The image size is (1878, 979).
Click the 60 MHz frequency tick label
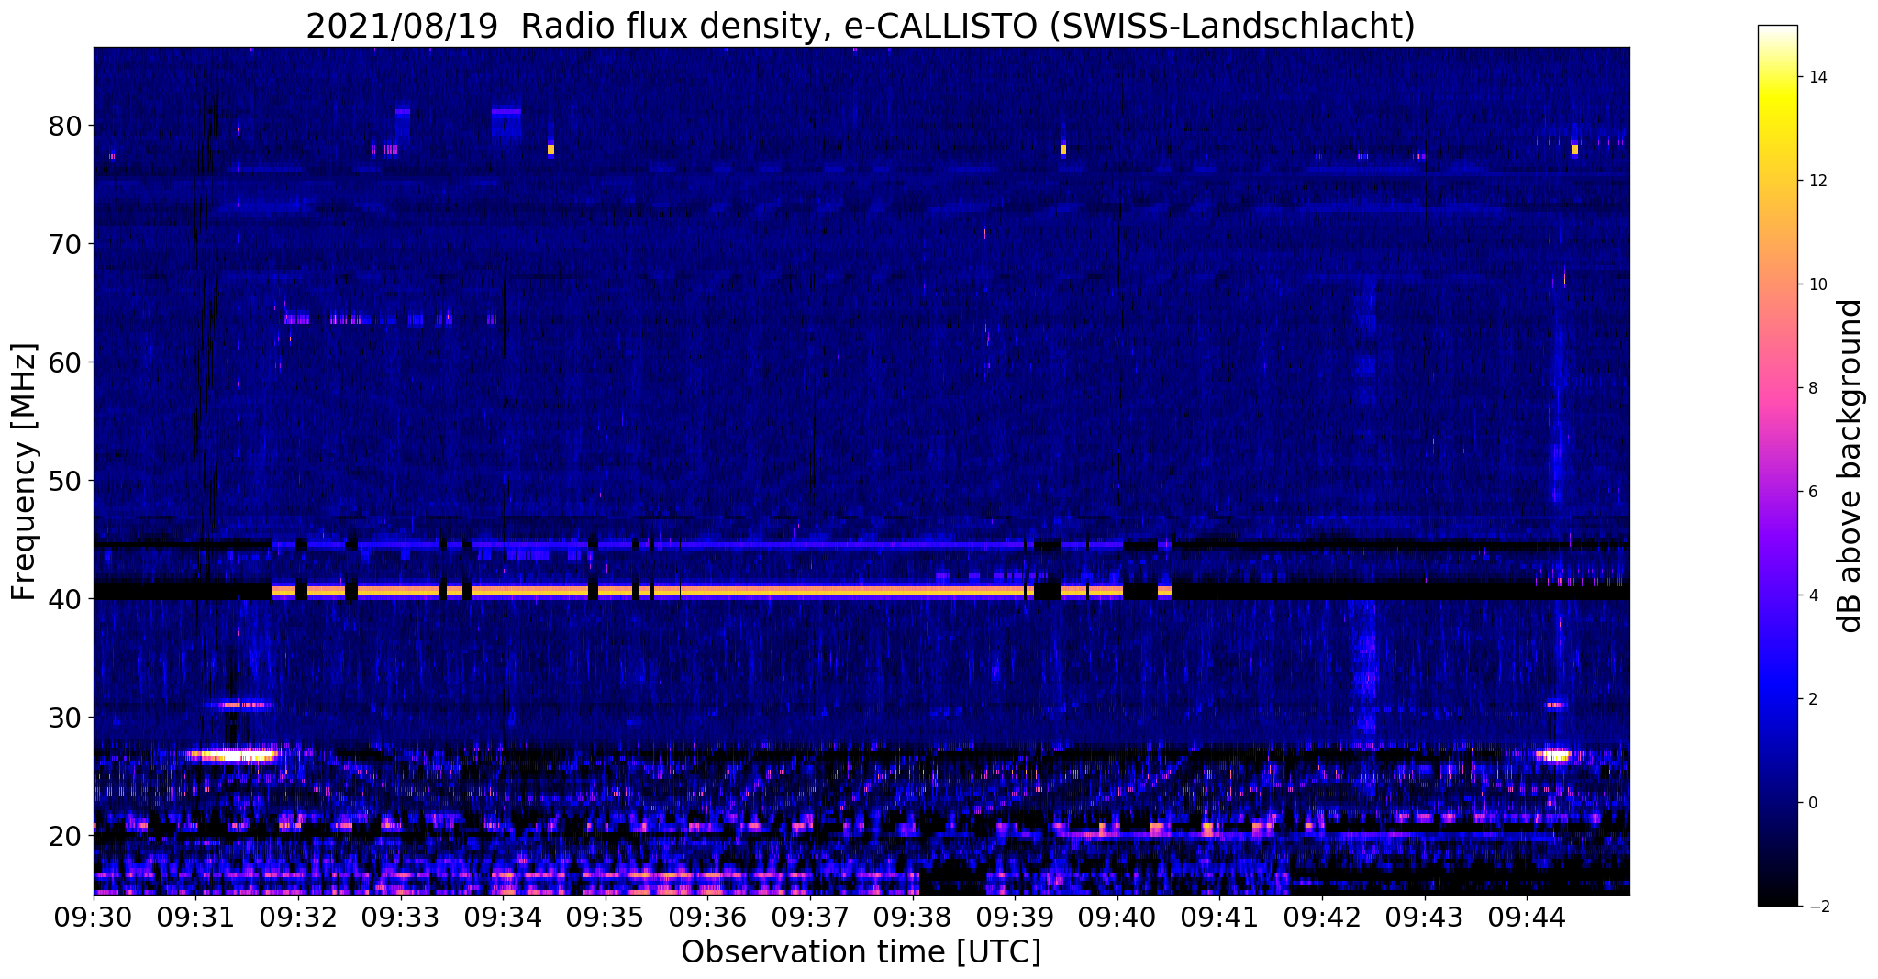pos(64,362)
